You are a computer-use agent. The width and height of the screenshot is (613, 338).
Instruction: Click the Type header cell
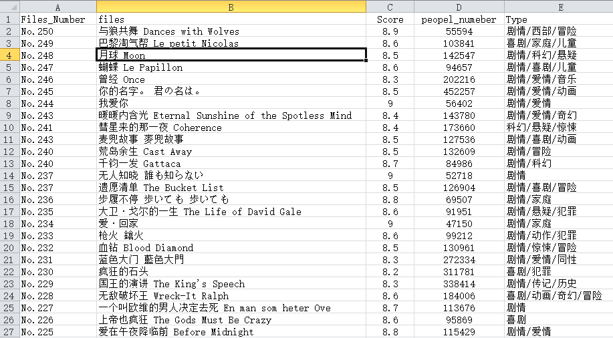click(559, 19)
